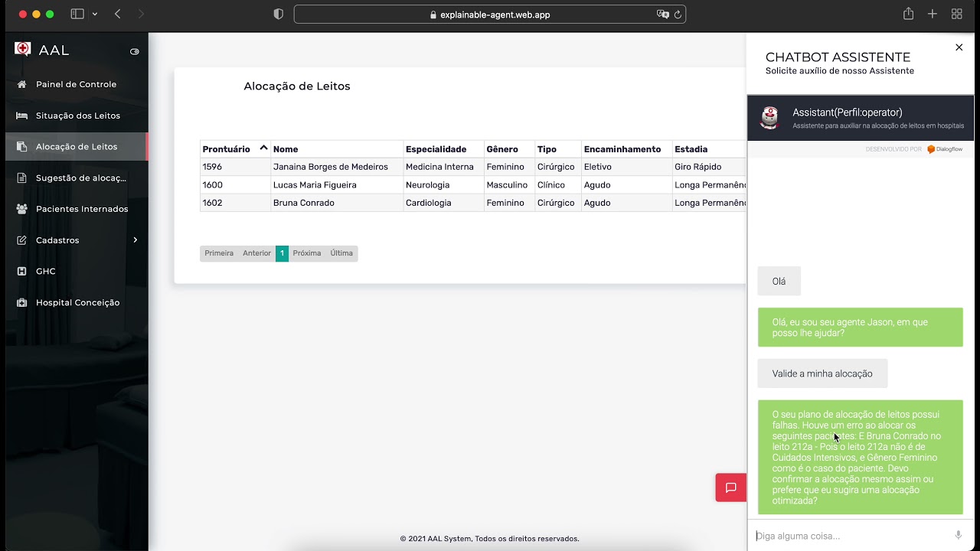Click the home icon beside Painel de Controle

pyautogui.click(x=21, y=84)
